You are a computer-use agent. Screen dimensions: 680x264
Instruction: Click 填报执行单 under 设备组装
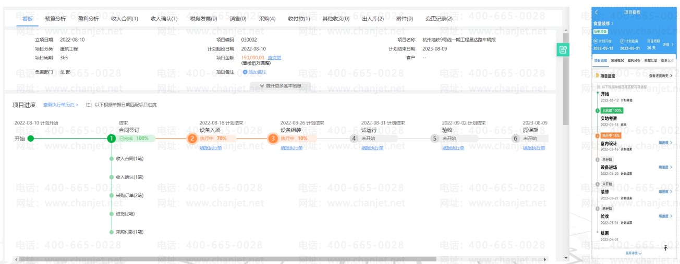click(x=292, y=148)
